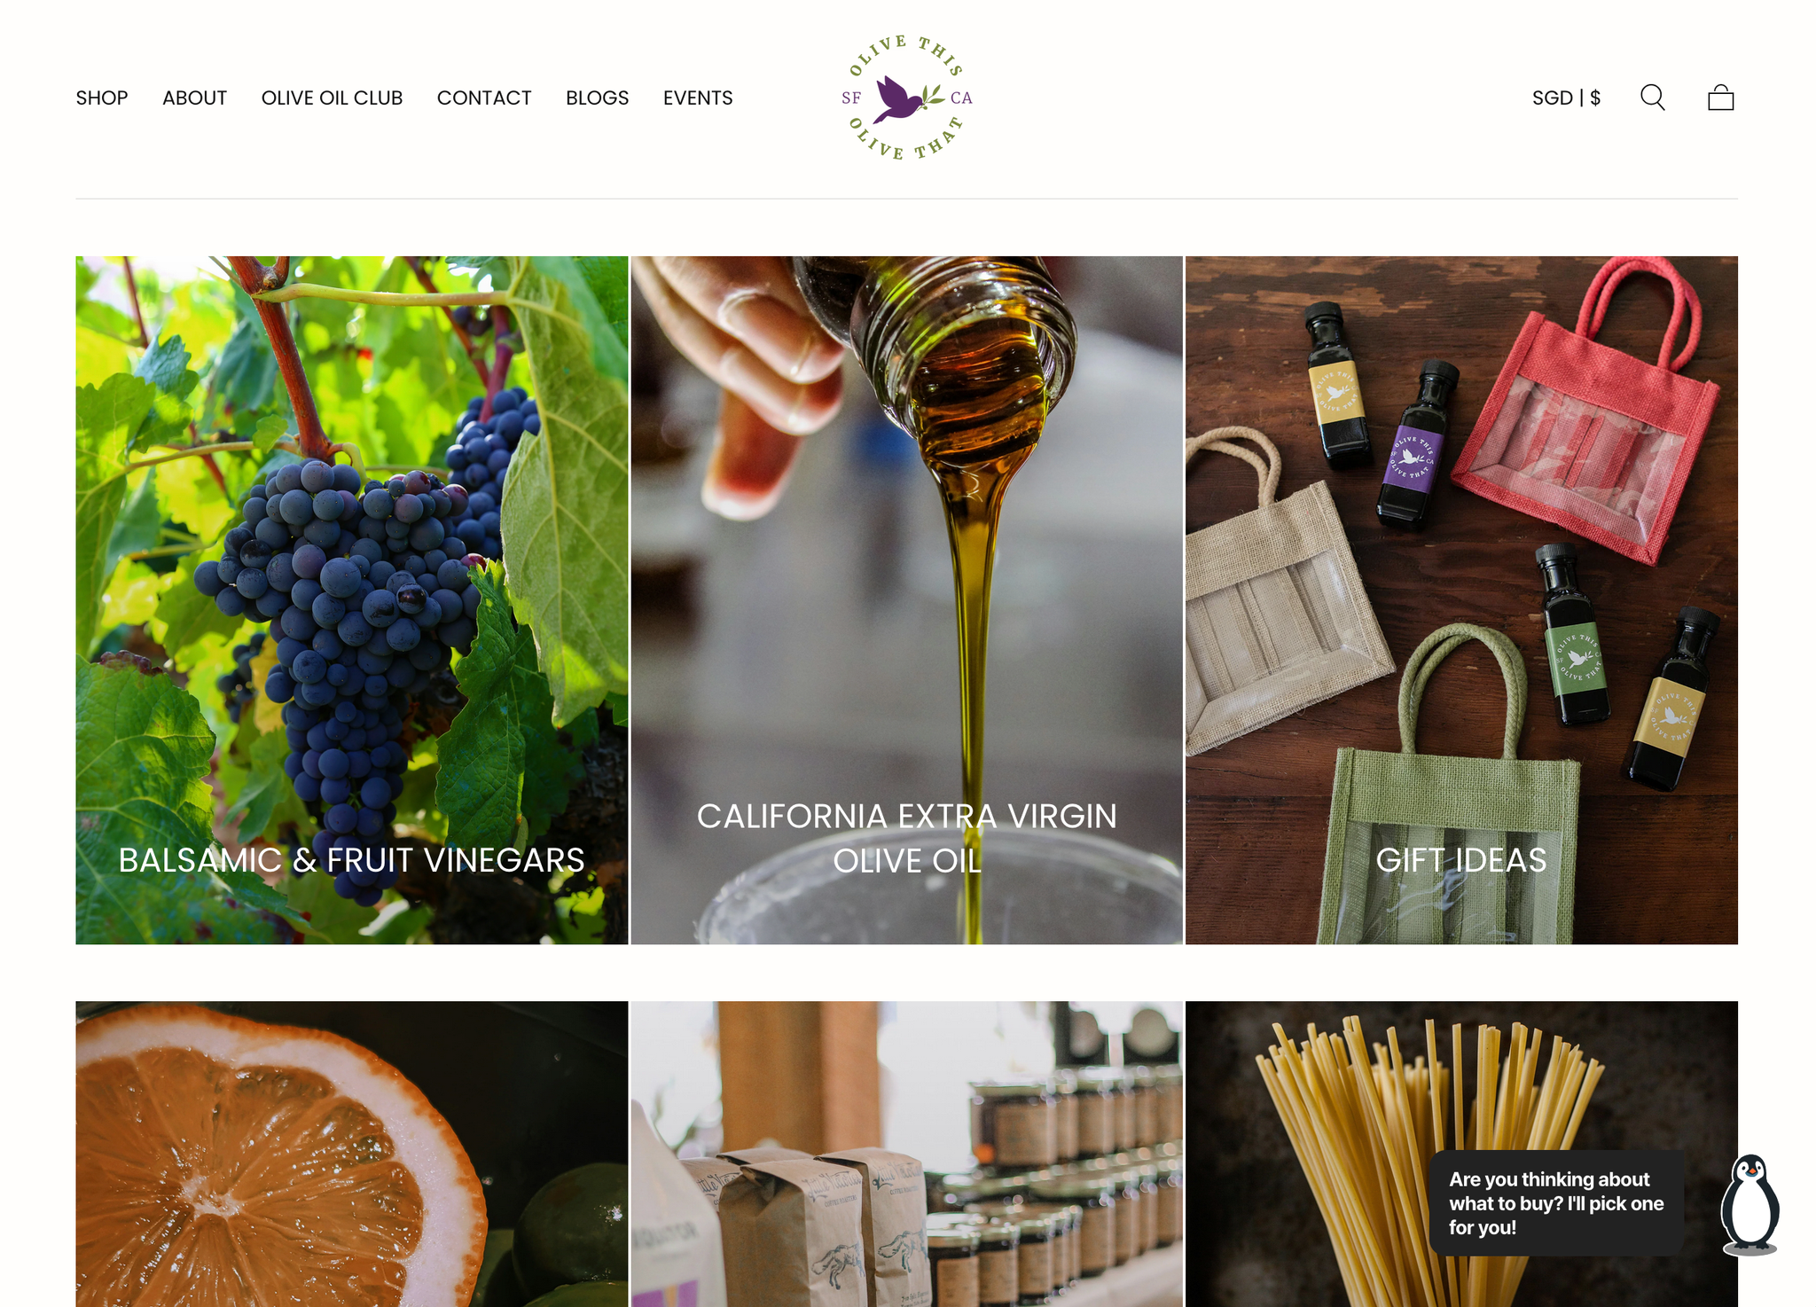This screenshot has width=1816, height=1307.
Task: Open the Olive Oil Club link
Action: (332, 98)
